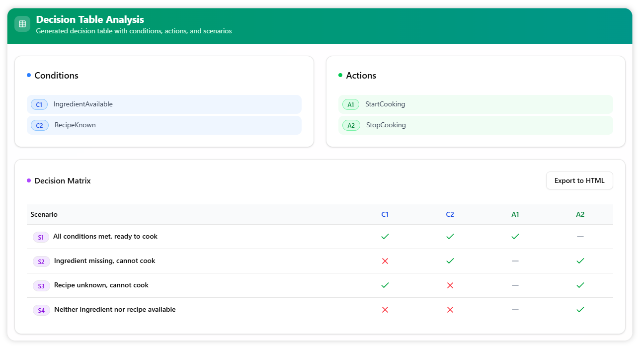Click the green check for S1 under A1

pyautogui.click(x=515, y=237)
